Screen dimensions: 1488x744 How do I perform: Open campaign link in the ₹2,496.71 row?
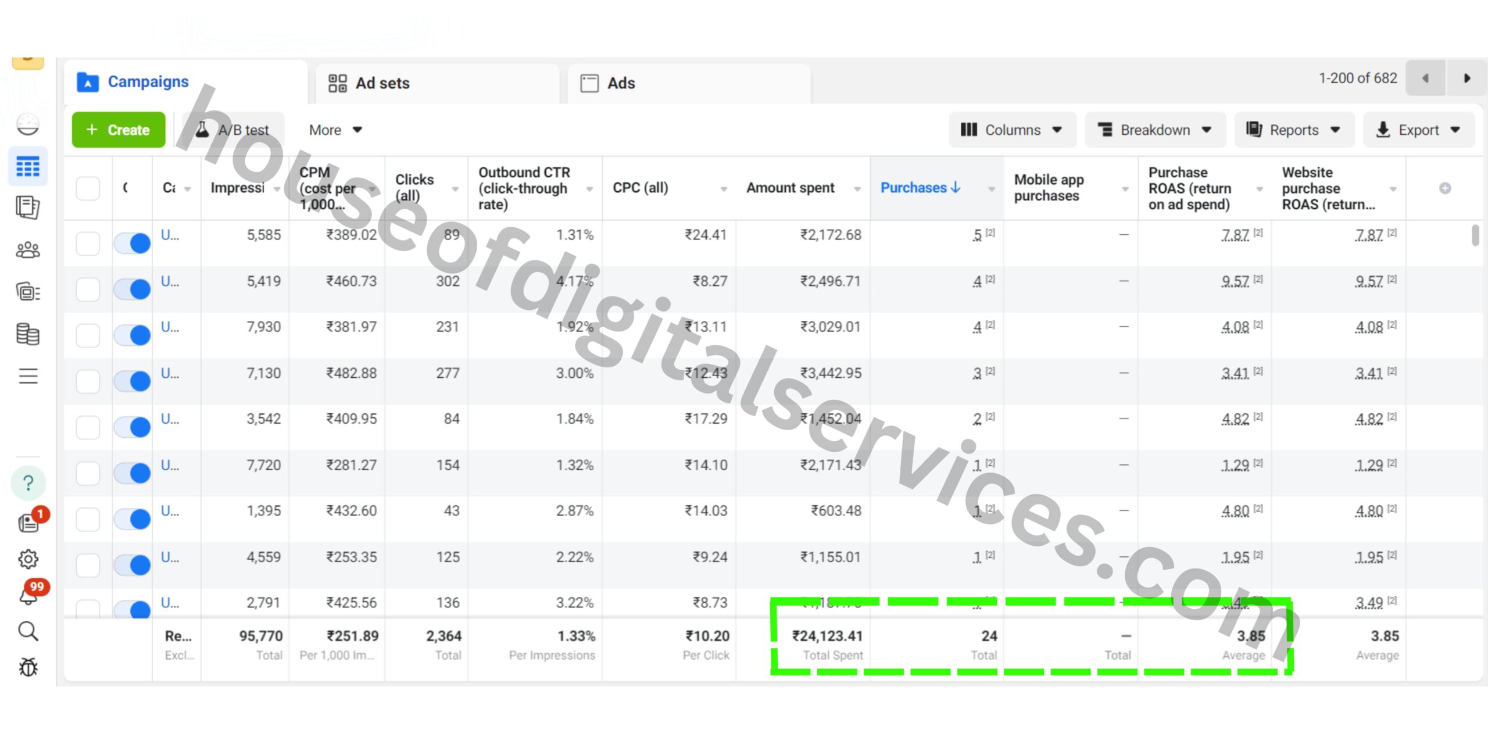click(x=170, y=281)
